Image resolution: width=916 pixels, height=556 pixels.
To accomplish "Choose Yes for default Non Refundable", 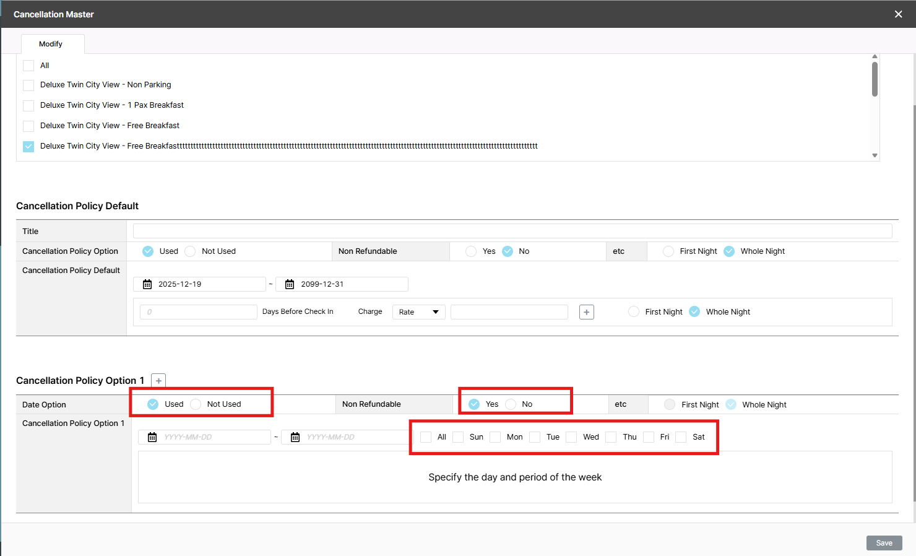I will 471,251.
